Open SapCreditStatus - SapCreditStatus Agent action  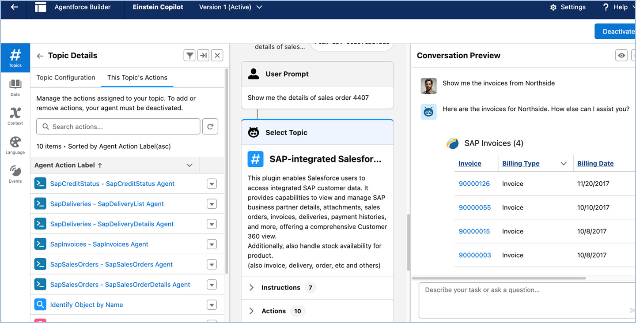tap(112, 184)
